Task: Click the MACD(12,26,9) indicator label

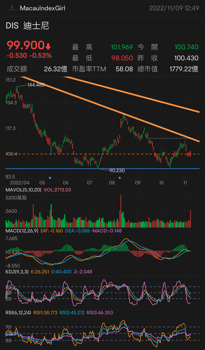Action: click(22, 230)
